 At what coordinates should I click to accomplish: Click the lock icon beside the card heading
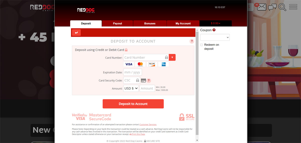[x=126, y=50]
